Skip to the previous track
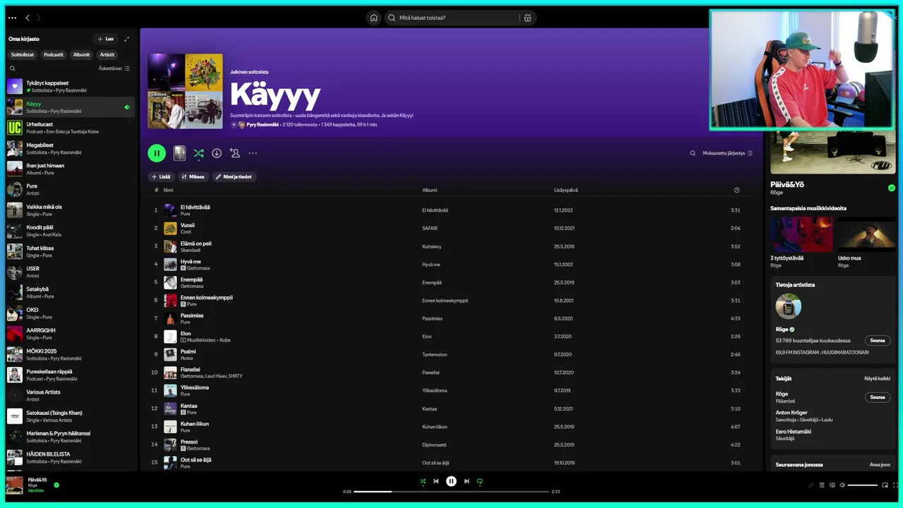Viewport: 903px width, 508px height. coord(436,481)
